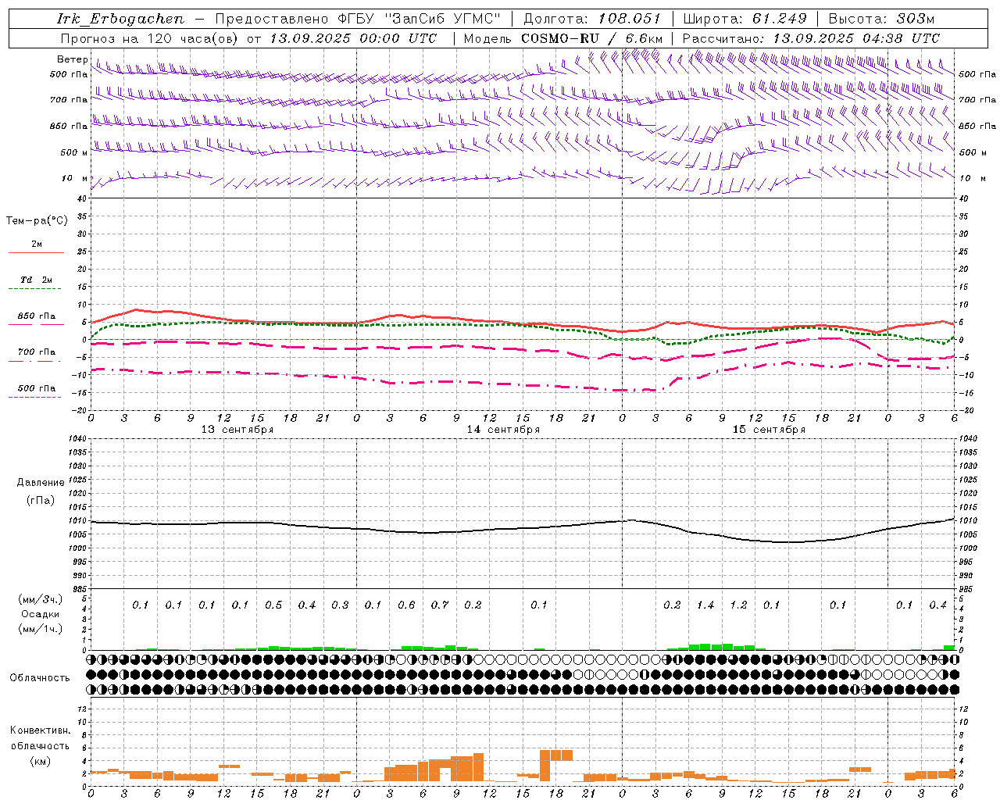Click the 'Давление' pressure panel label
Image resolution: width=1000 pixels, height=800 pixels.
tap(41, 483)
